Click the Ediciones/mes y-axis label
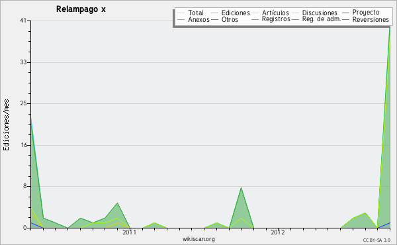Screen dimensions: 397x245 point(6,125)
